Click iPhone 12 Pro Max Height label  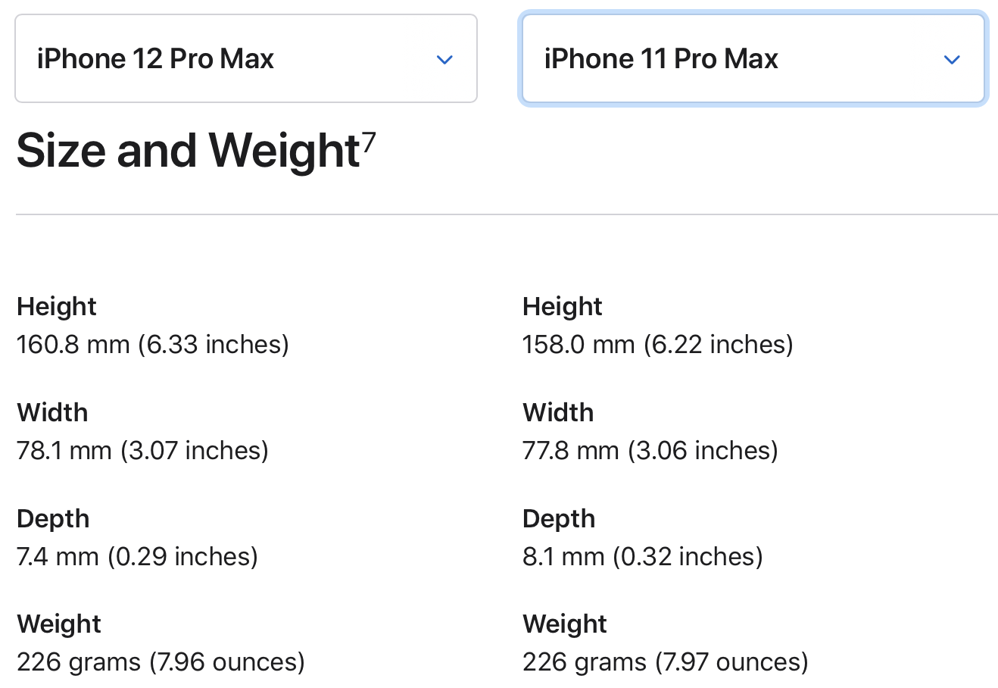pos(57,306)
